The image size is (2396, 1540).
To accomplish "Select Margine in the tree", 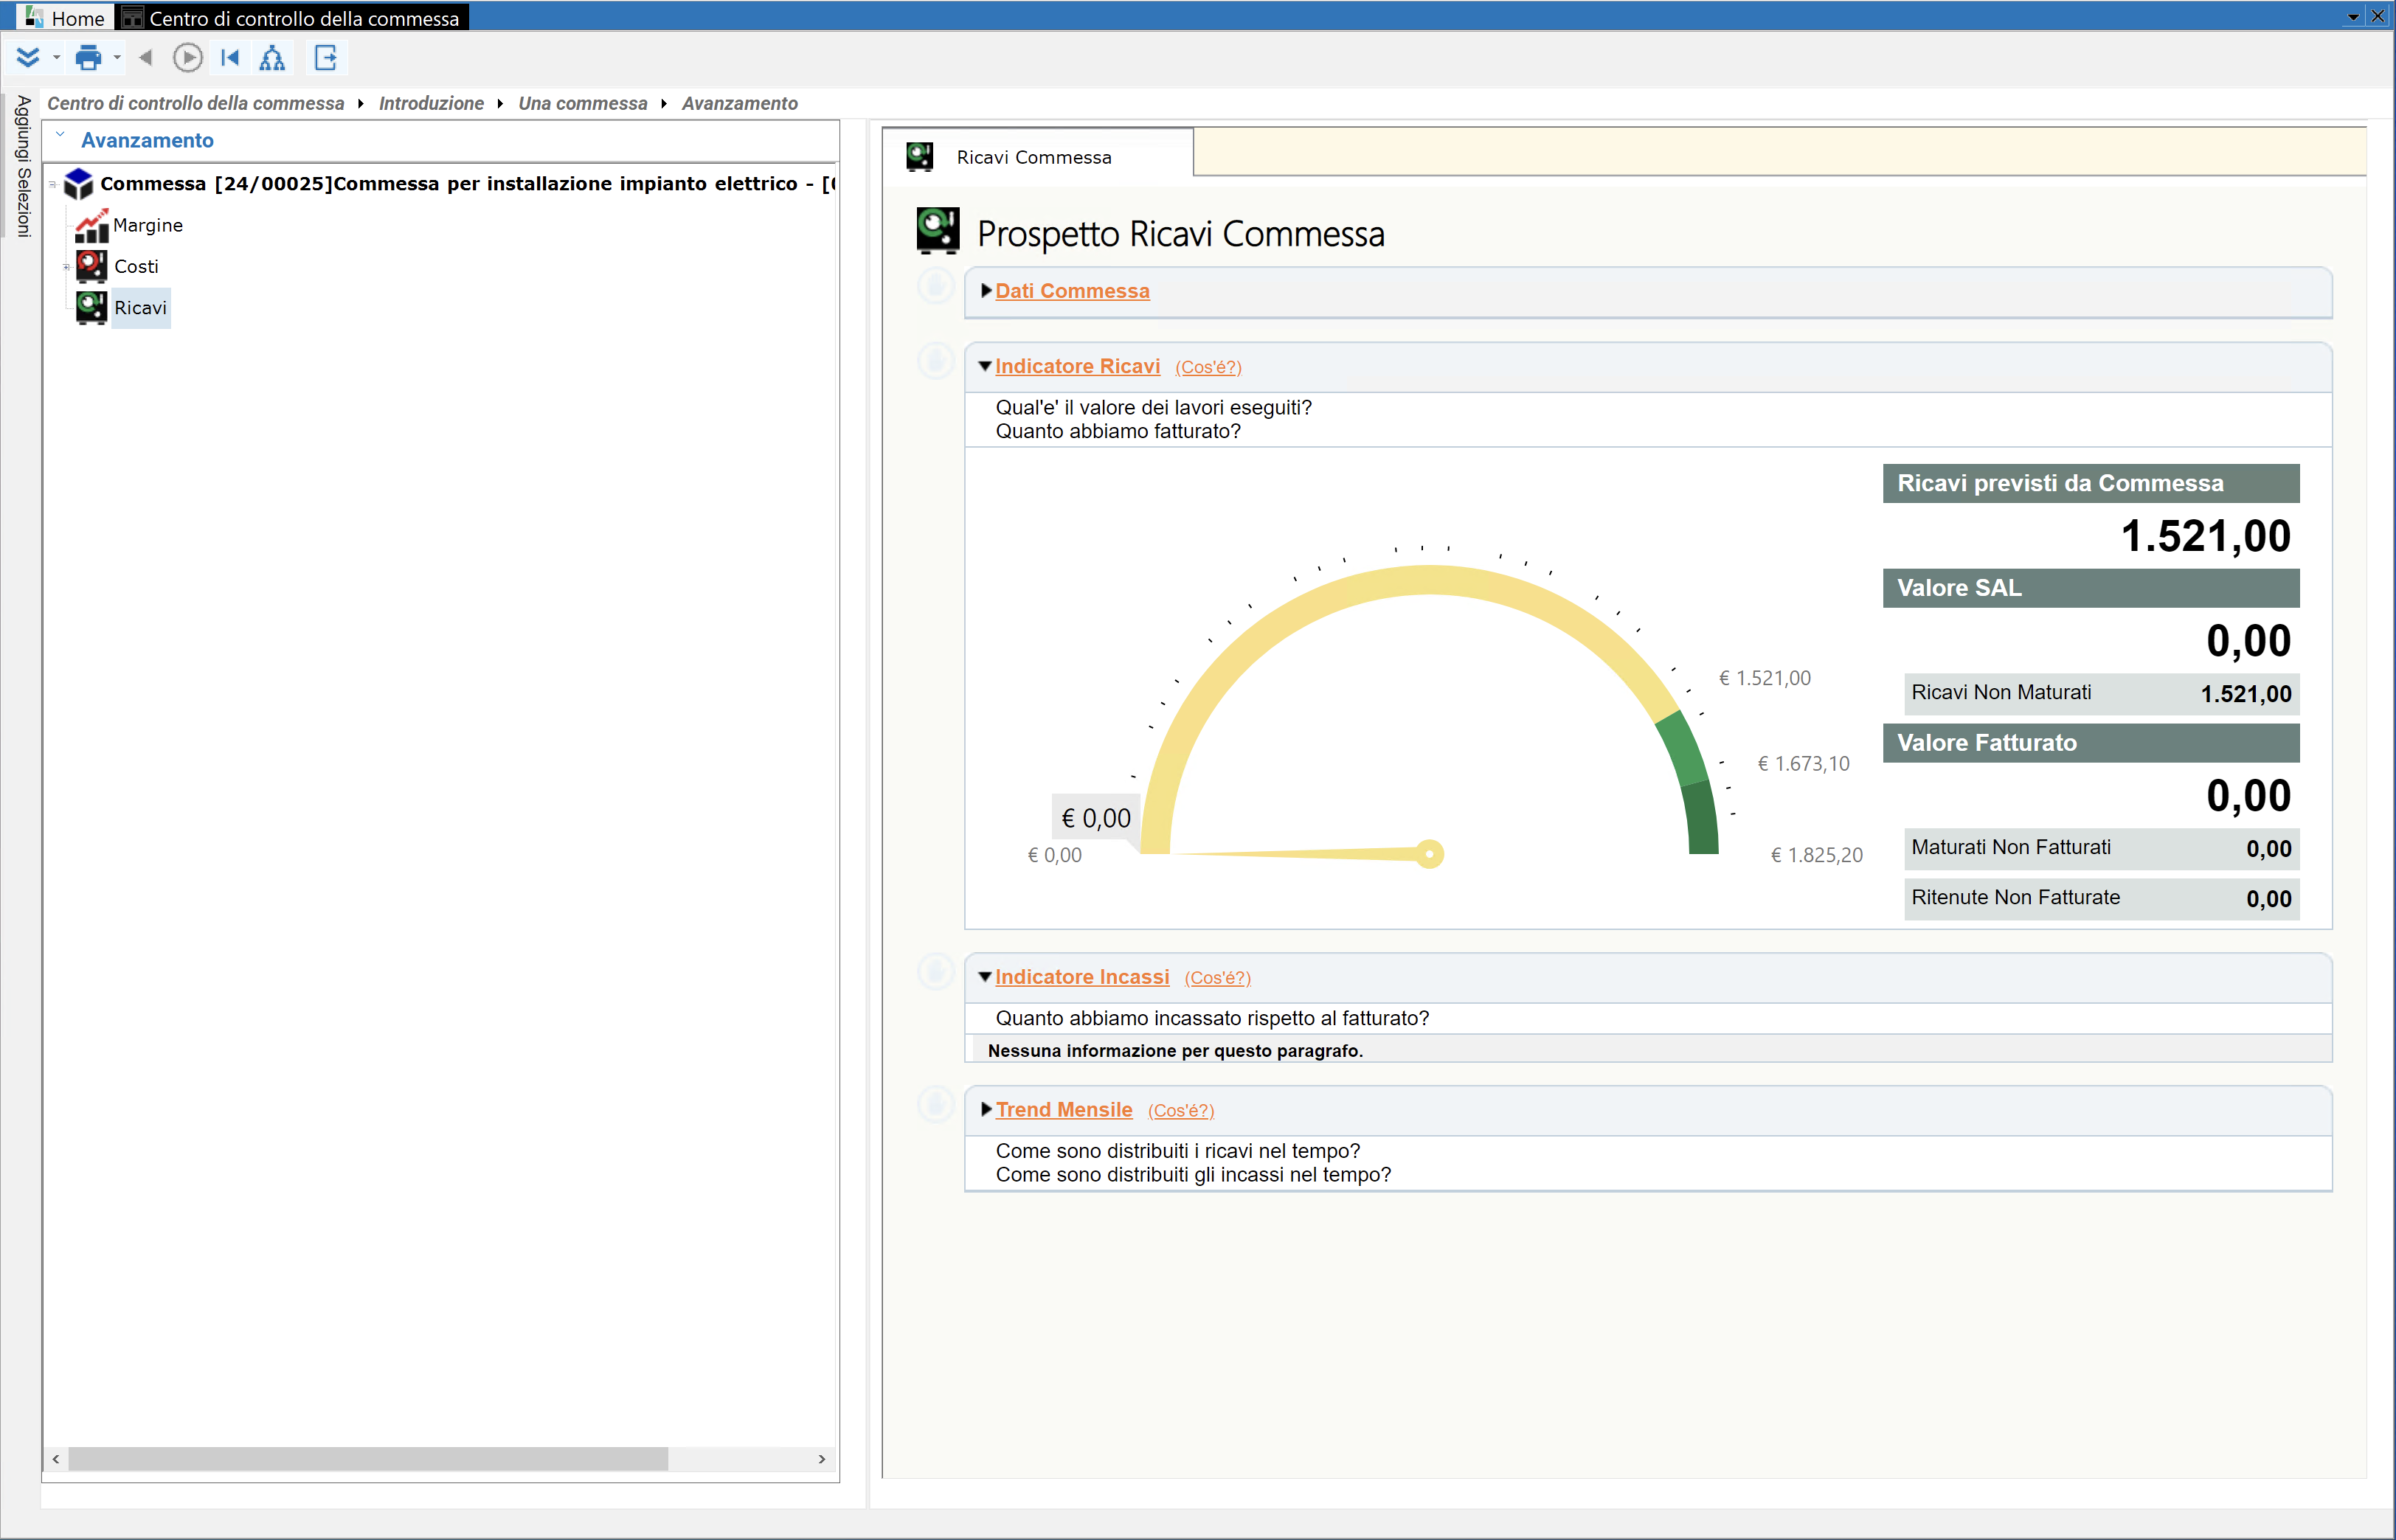I will (148, 225).
